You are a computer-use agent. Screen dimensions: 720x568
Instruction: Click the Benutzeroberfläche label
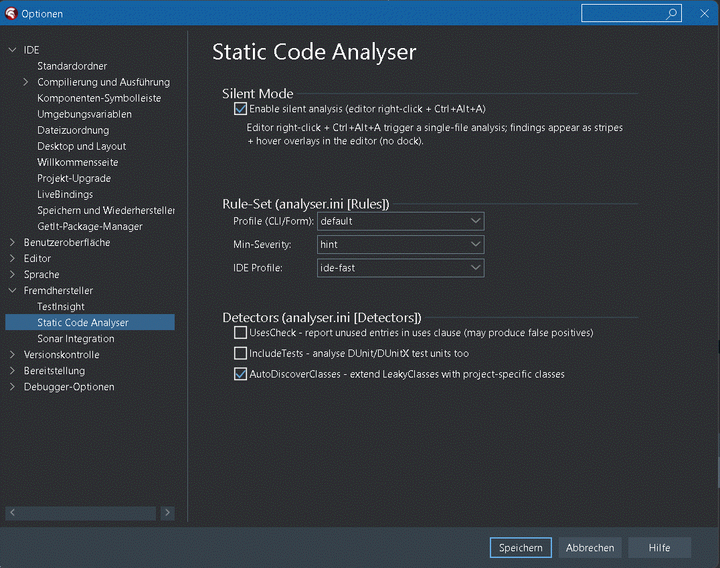[x=67, y=243]
